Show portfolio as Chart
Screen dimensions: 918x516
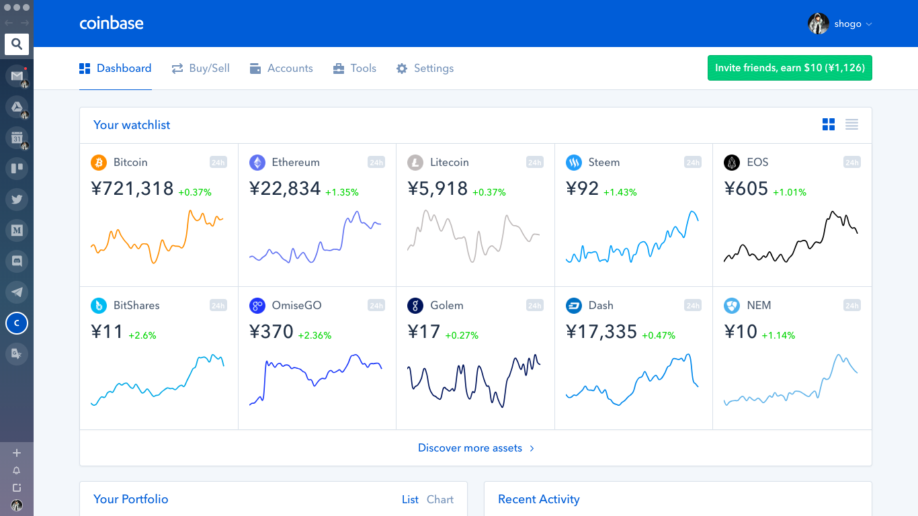coord(440,499)
